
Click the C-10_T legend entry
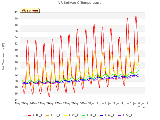pyautogui.click(x=53, y=115)
